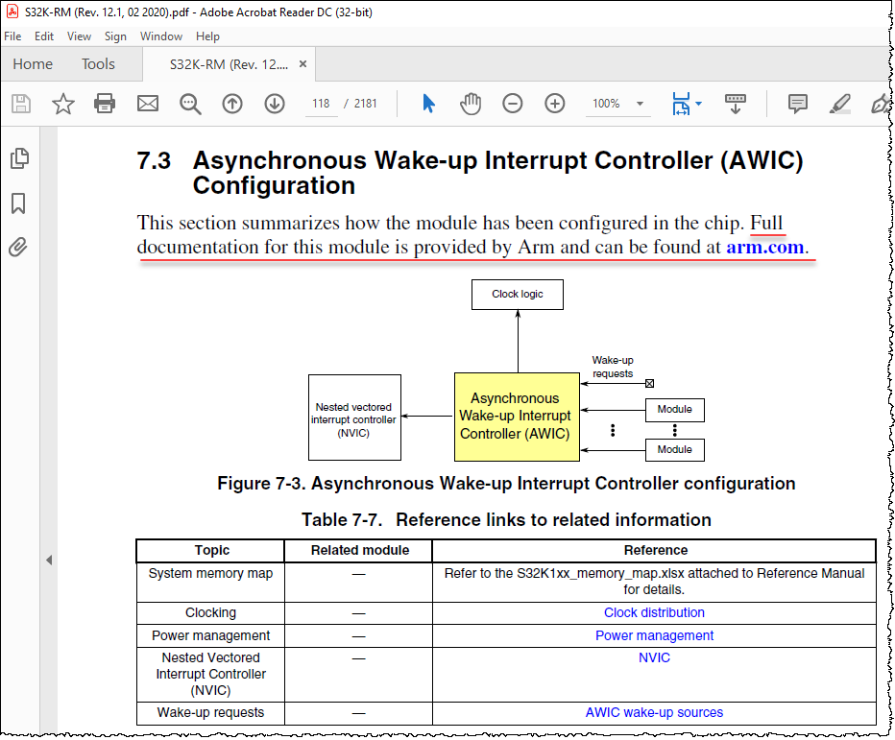Open the Clock distribution link
This screenshot has width=895, height=740.
pos(654,612)
